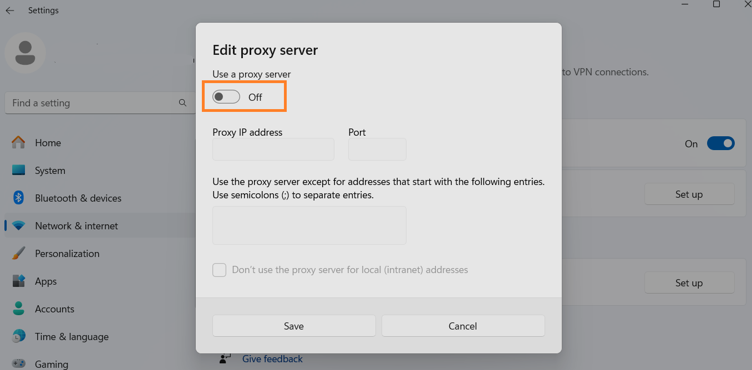Screen dimensions: 752x370
Task: Click the Bluetooth icon
Action: coord(19,198)
